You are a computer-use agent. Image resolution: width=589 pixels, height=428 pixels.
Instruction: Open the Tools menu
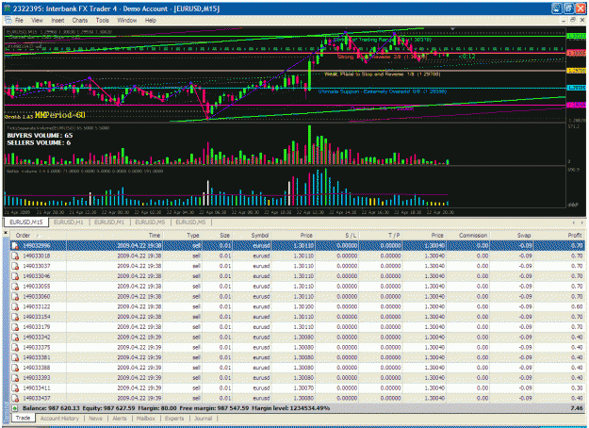[102, 21]
